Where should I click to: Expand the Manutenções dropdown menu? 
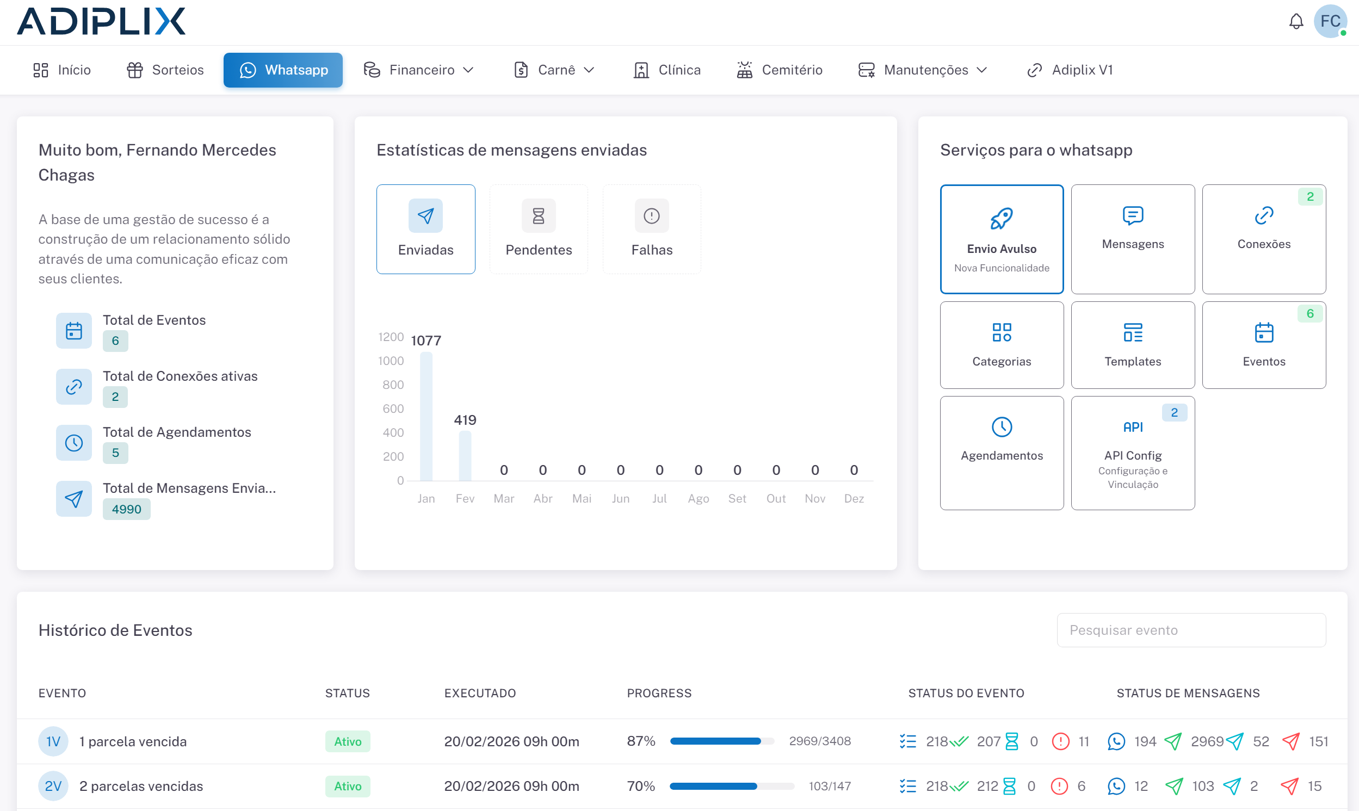point(922,70)
